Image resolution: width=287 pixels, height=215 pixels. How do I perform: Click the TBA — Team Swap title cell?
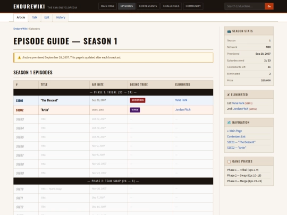[x=64, y=189]
